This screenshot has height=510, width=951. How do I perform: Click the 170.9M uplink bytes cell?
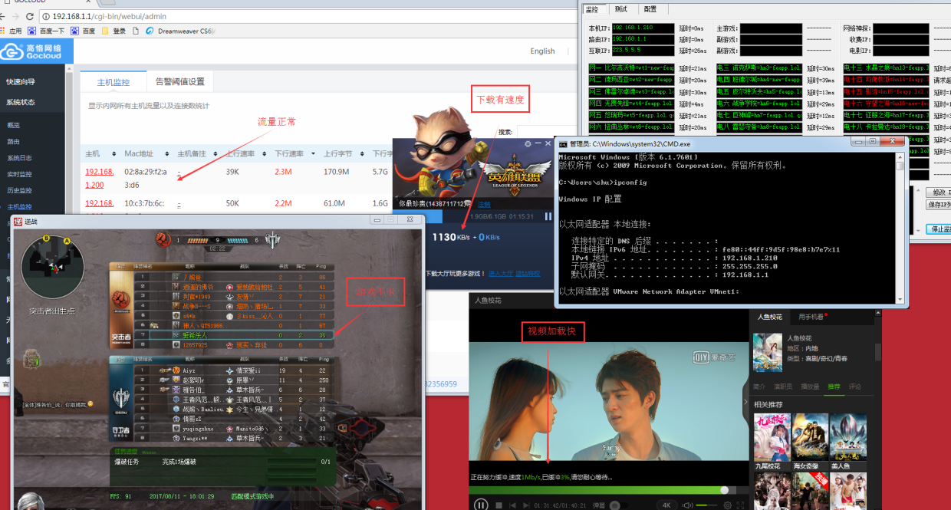pyautogui.click(x=336, y=172)
